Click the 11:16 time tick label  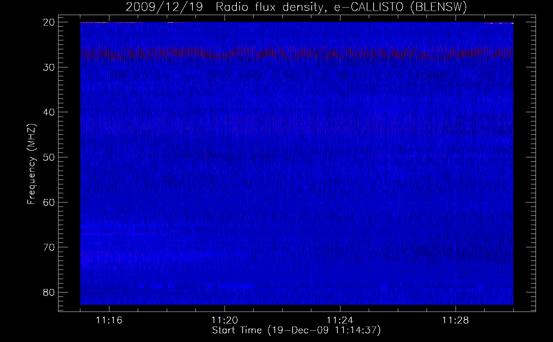pos(109,320)
